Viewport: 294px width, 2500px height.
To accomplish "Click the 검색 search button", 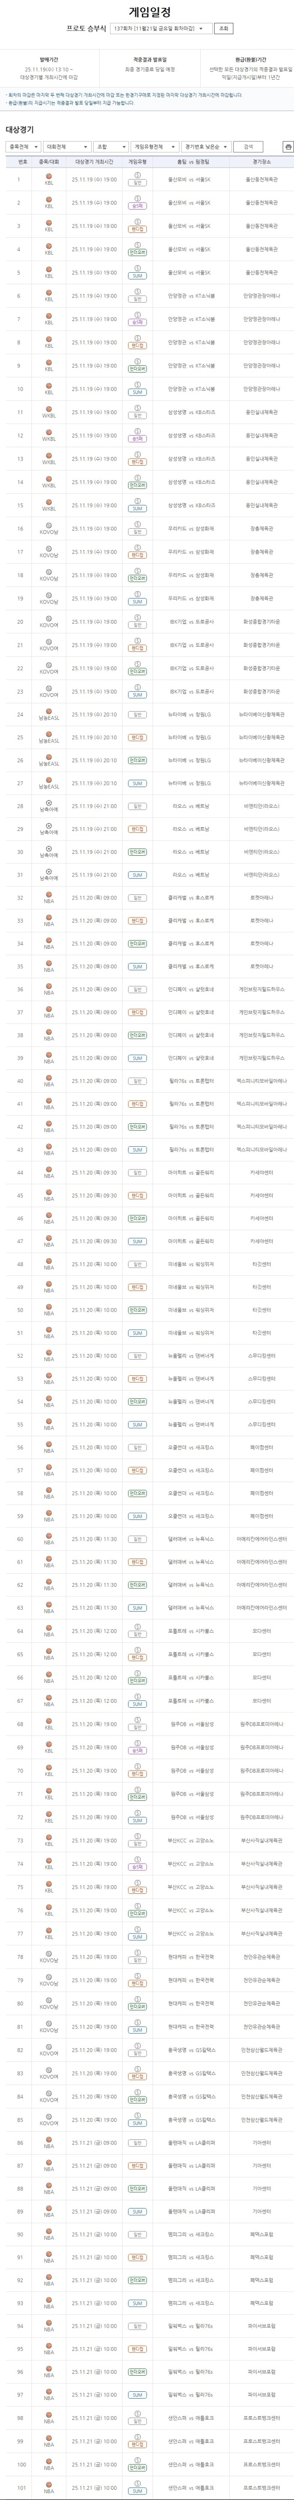I will (x=249, y=146).
